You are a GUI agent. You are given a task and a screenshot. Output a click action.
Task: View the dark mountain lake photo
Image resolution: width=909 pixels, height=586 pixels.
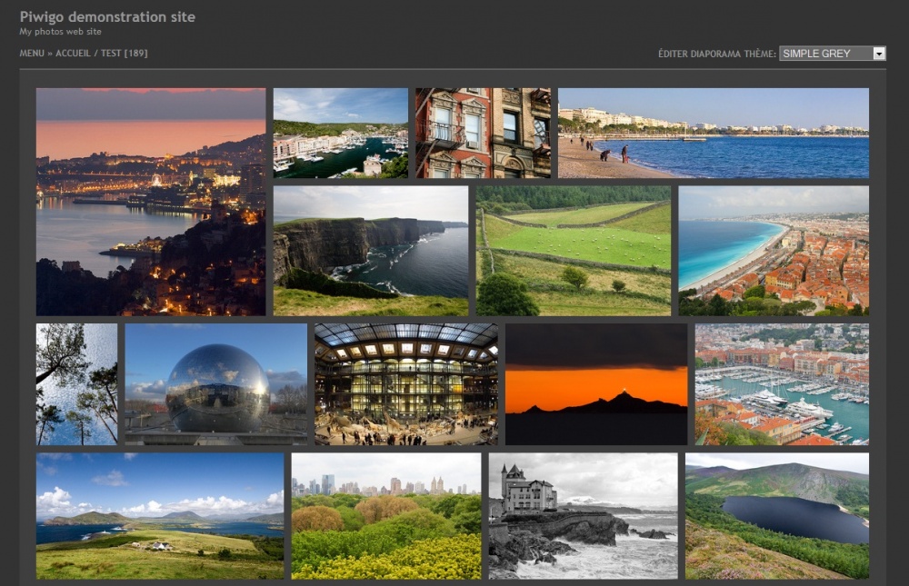pos(777,516)
